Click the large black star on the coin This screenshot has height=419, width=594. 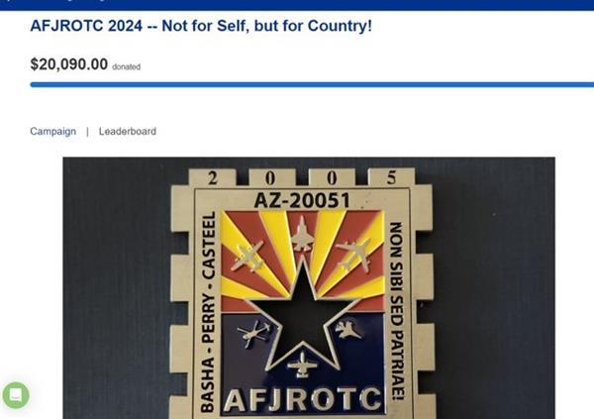(x=303, y=314)
